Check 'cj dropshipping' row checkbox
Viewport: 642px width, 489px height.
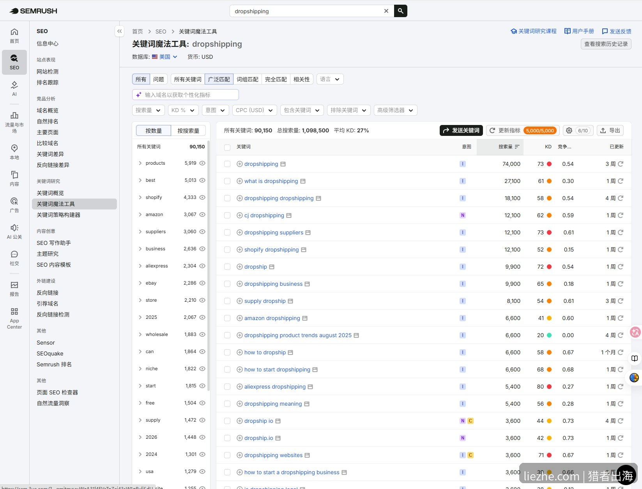point(227,215)
